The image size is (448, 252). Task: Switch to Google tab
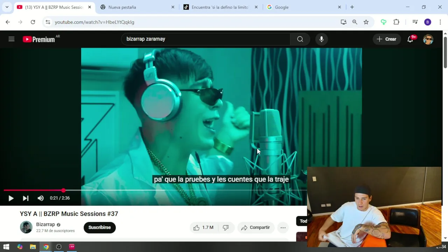(303, 7)
